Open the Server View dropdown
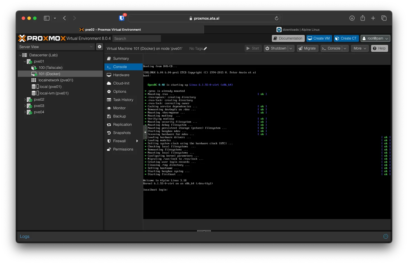The image size is (408, 264). click(56, 47)
